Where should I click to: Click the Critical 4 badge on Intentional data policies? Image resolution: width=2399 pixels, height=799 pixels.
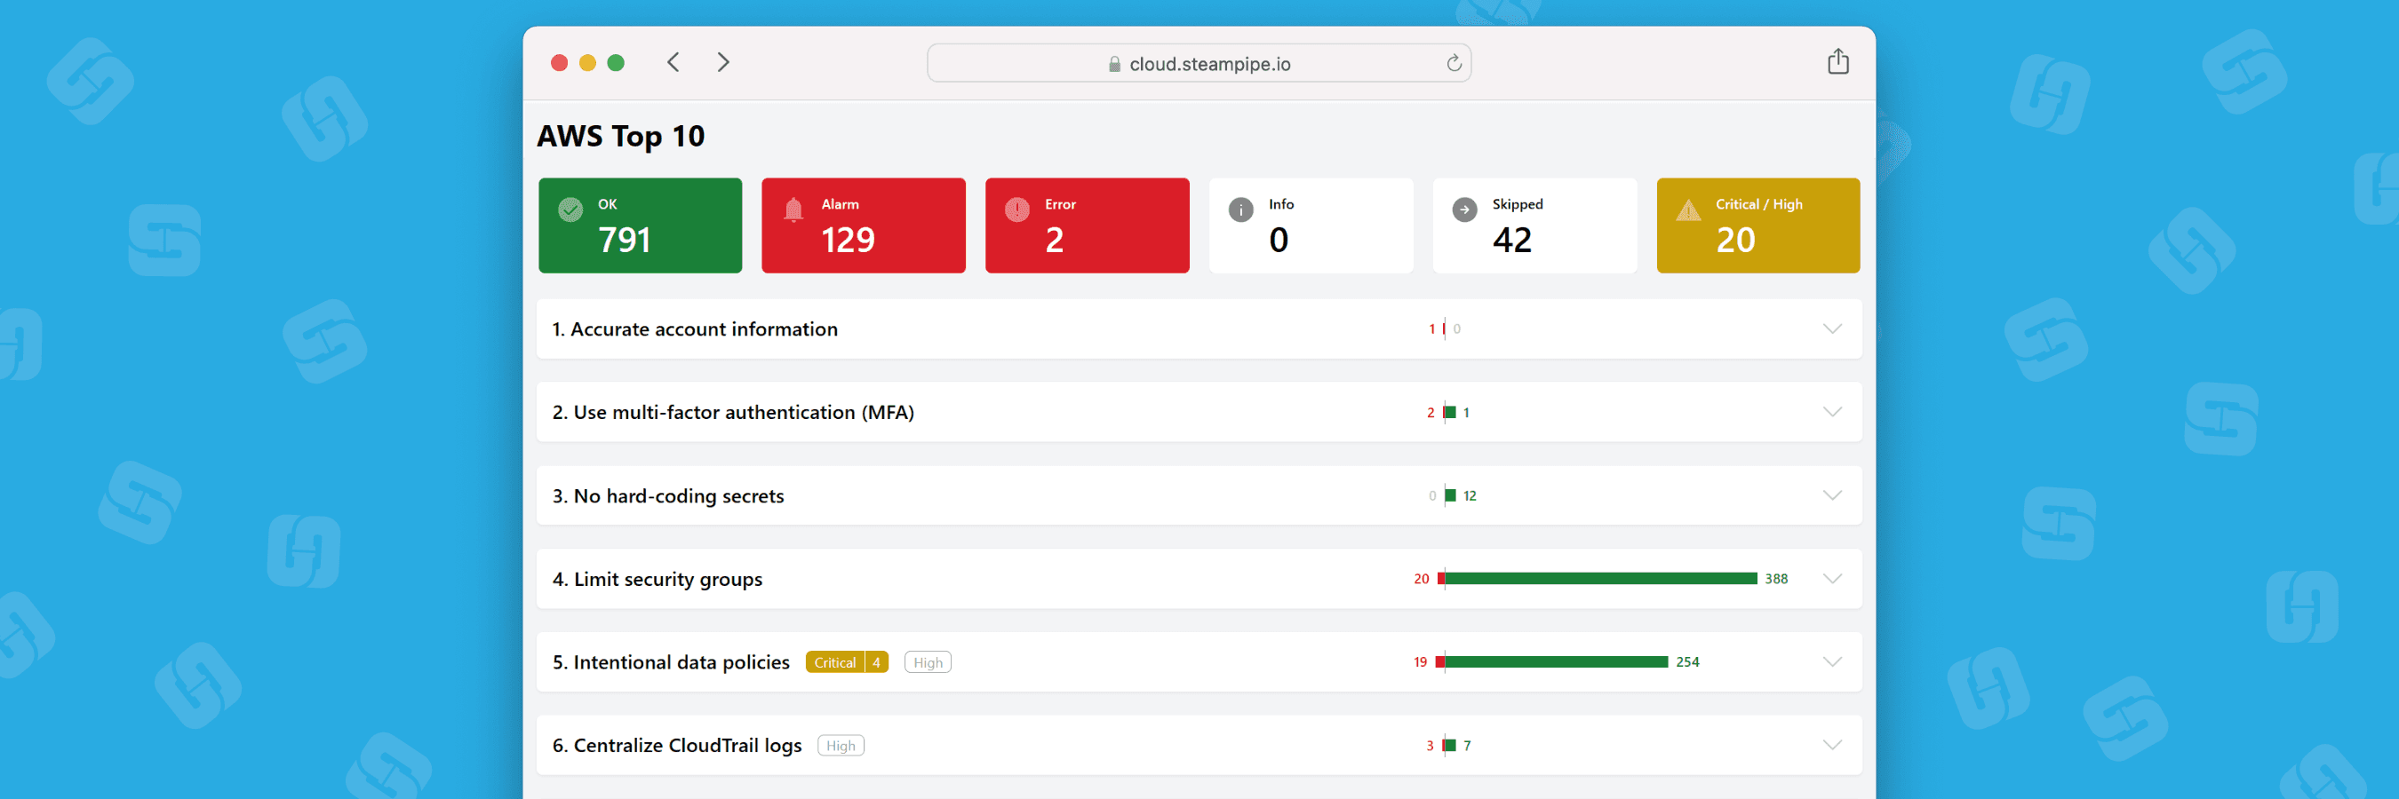(847, 662)
